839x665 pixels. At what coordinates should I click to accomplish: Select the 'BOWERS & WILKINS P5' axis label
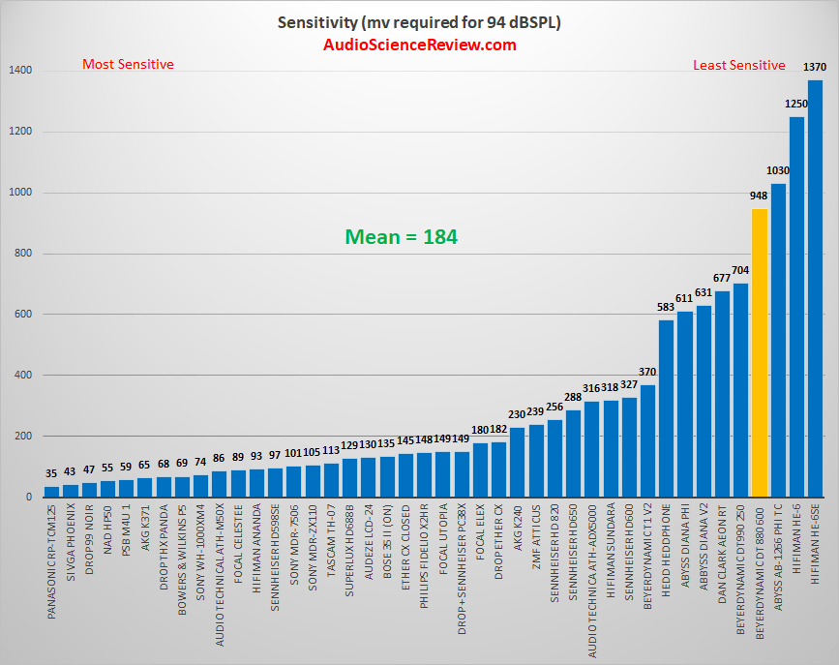point(182,559)
